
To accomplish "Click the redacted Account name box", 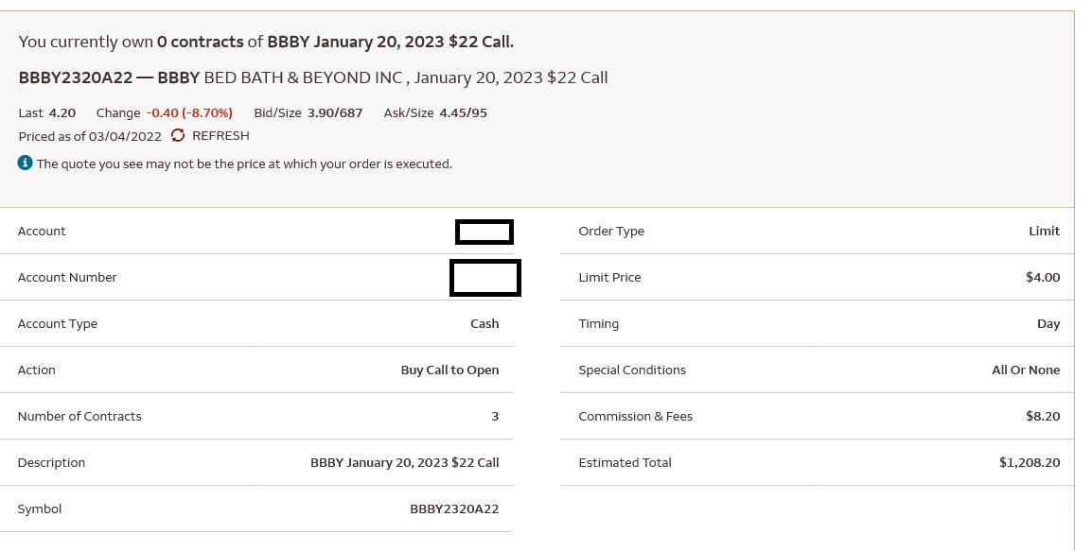I will click(x=484, y=232).
